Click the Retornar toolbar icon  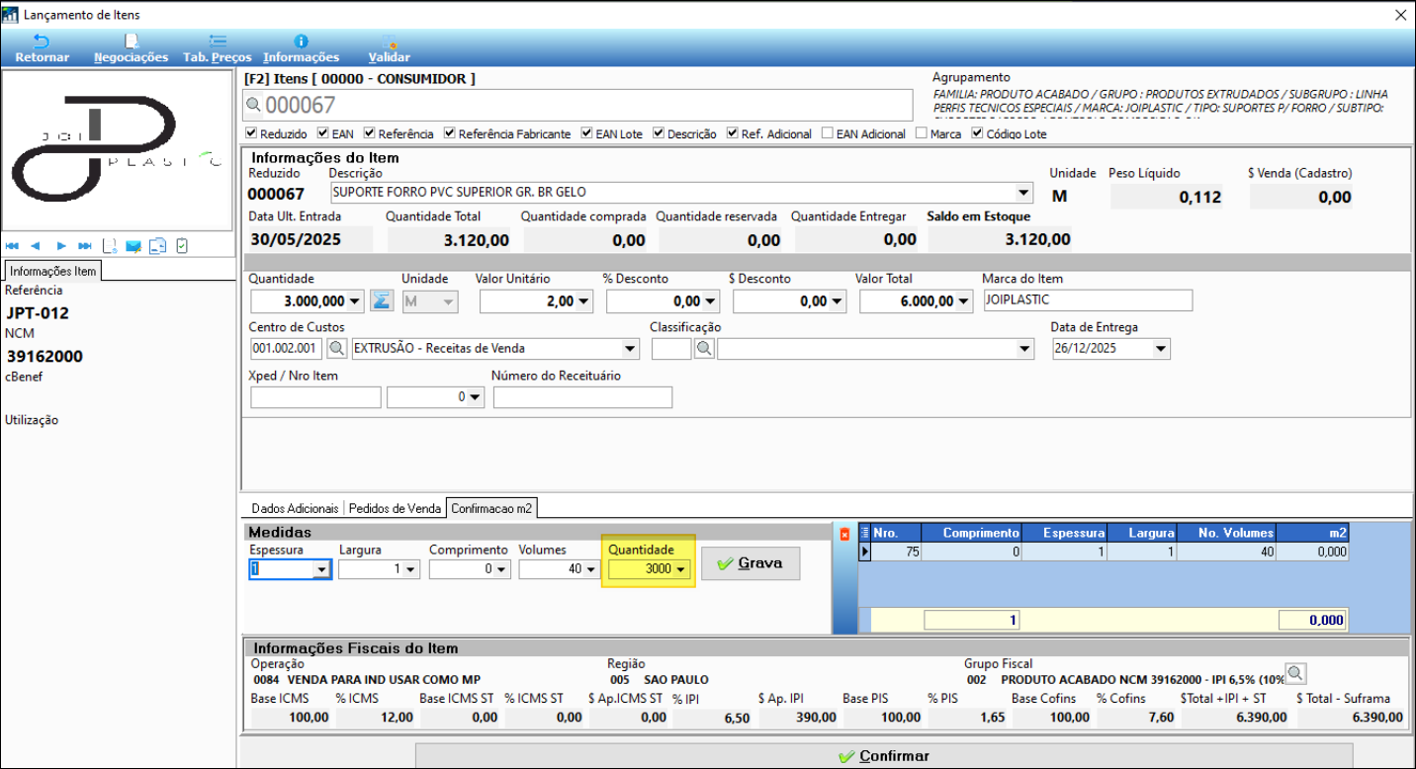tap(42, 43)
